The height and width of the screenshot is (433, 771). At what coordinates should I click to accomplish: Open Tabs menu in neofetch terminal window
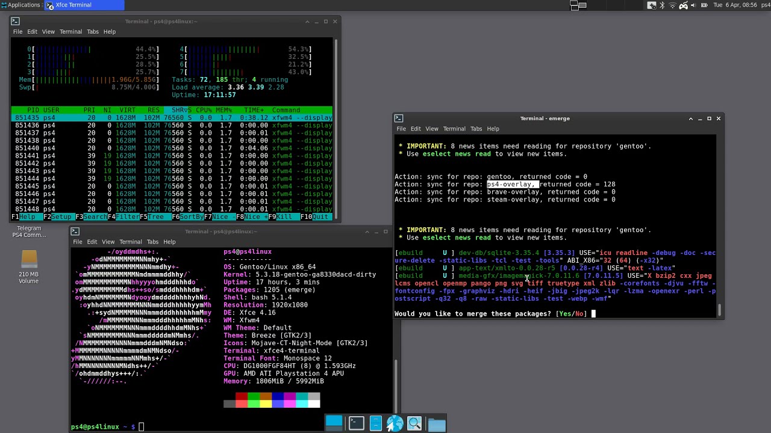click(152, 242)
